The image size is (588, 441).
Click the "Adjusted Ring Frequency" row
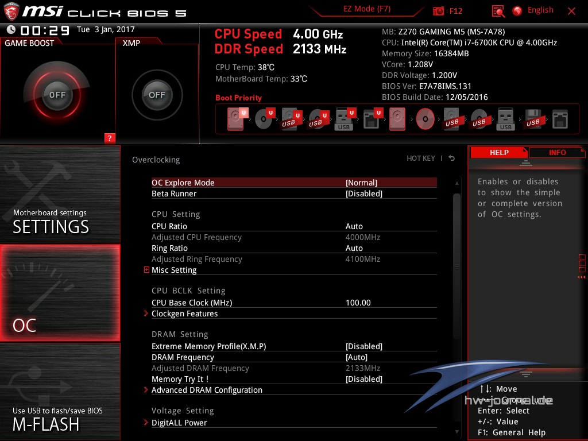coord(294,259)
